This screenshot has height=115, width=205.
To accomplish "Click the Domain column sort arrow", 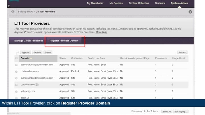I will click(31, 58).
